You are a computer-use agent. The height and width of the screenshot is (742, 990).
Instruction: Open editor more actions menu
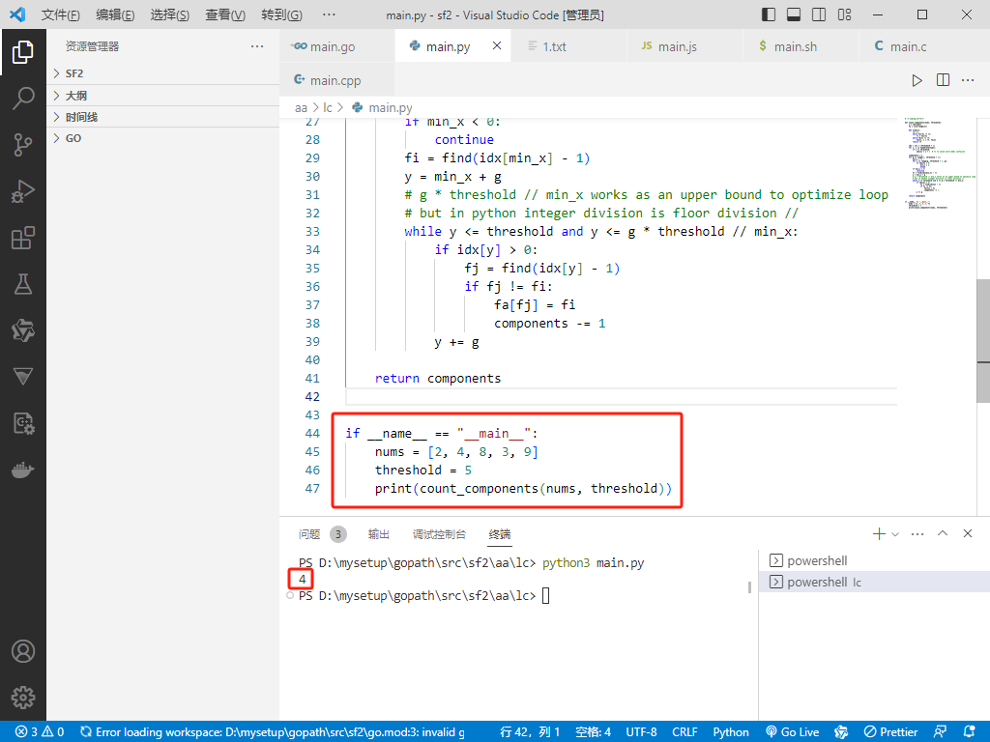point(968,80)
